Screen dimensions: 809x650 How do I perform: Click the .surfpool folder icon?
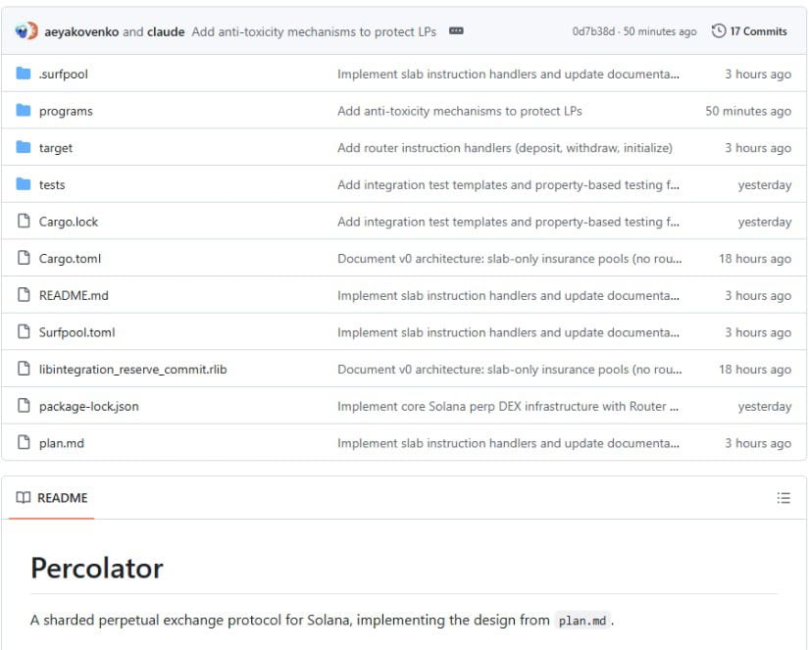[x=24, y=75]
